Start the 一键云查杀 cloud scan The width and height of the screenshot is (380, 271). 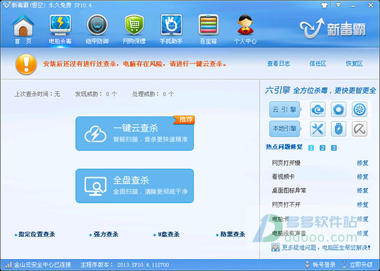(134, 134)
